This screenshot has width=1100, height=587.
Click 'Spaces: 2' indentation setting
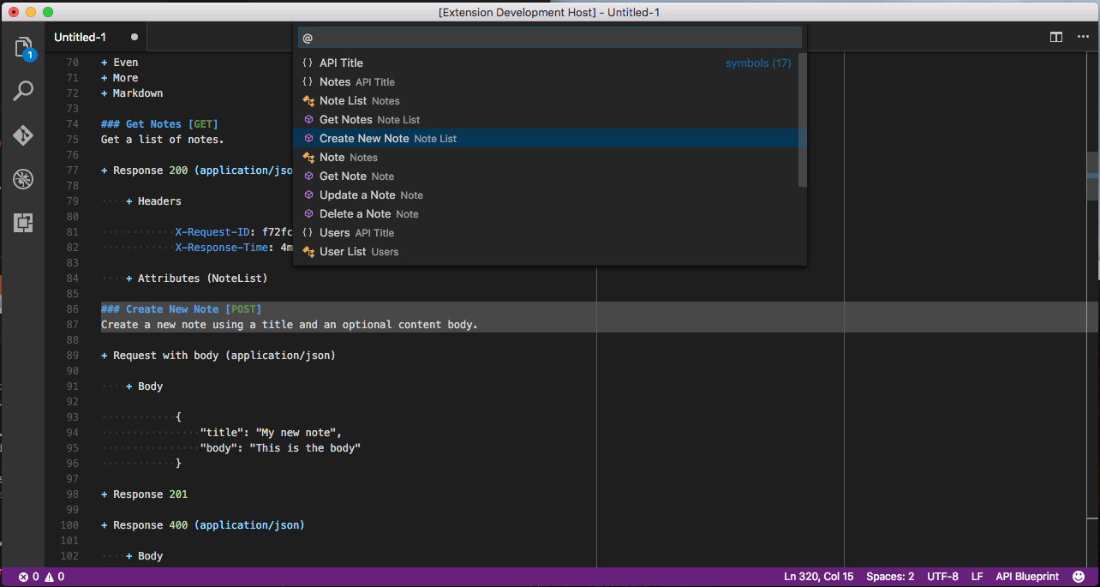tap(890, 577)
